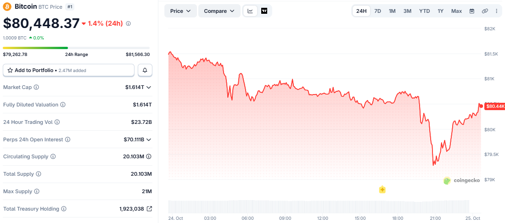Select the 1M time range tab
Image resolution: width=505 pixels, height=223 pixels.
392,11
